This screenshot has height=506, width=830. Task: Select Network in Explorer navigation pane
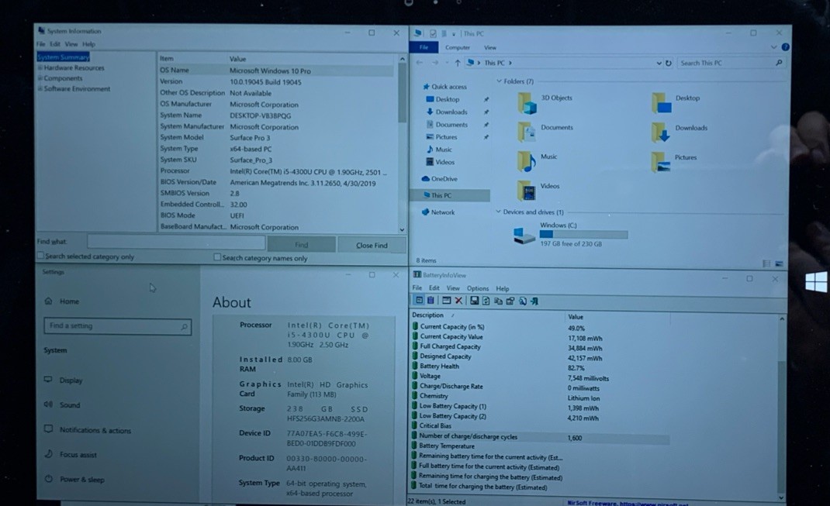[437, 212]
